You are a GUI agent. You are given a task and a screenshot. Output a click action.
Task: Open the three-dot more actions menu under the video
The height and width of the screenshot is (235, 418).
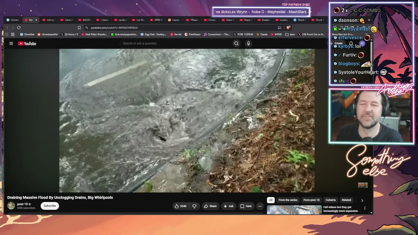tap(260, 206)
